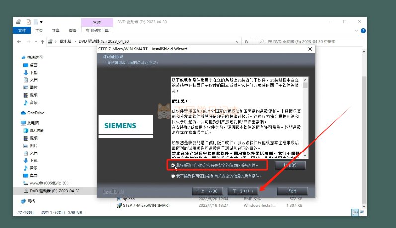396x228 pixels.
Task: Maximize the Explorer window
Action: point(345,22)
